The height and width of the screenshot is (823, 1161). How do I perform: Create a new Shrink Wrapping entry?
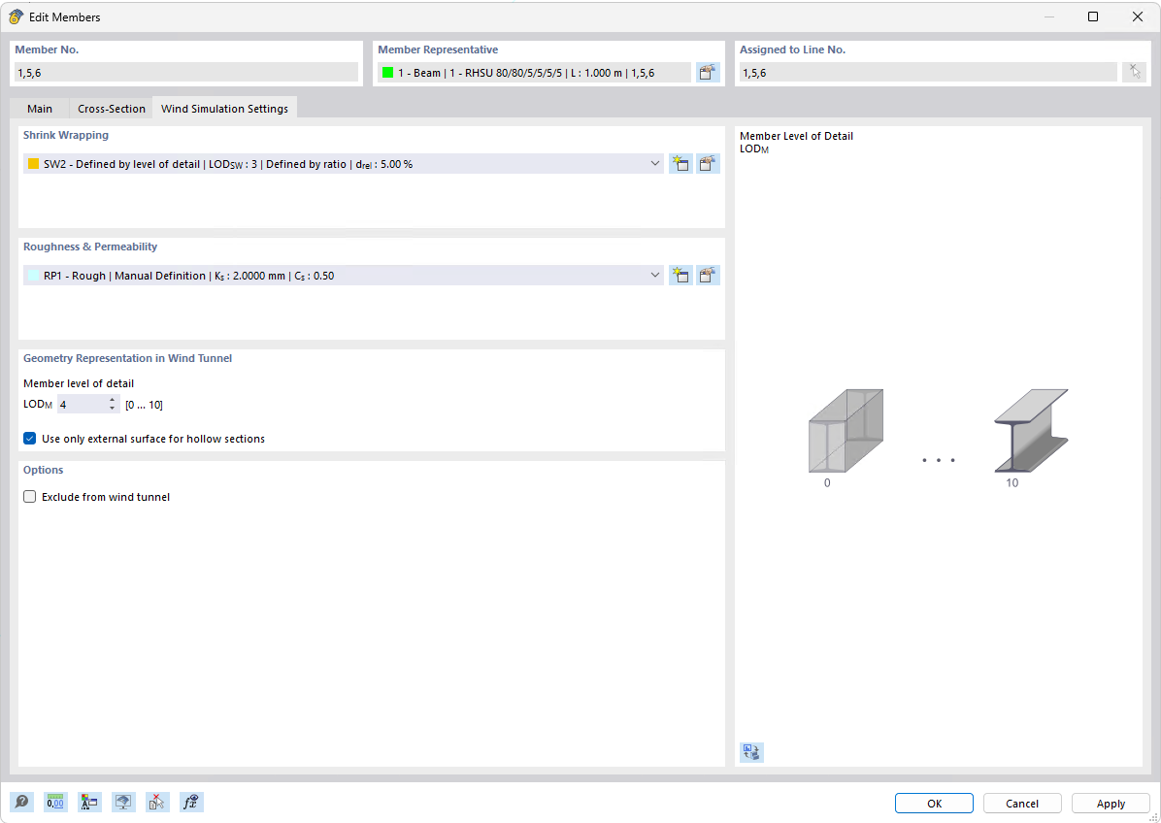pyautogui.click(x=680, y=163)
